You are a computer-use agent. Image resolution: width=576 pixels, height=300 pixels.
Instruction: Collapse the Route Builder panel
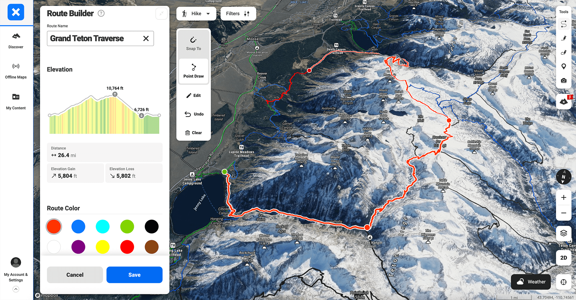click(162, 13)
